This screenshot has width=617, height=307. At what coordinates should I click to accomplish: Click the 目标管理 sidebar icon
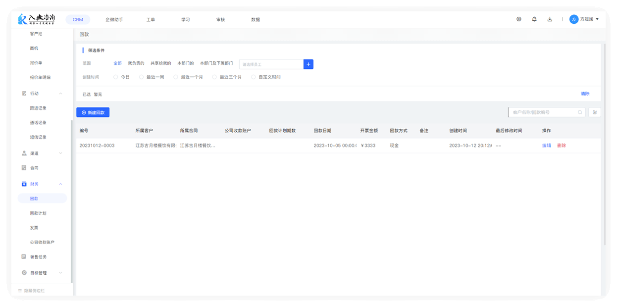[24, 273]
